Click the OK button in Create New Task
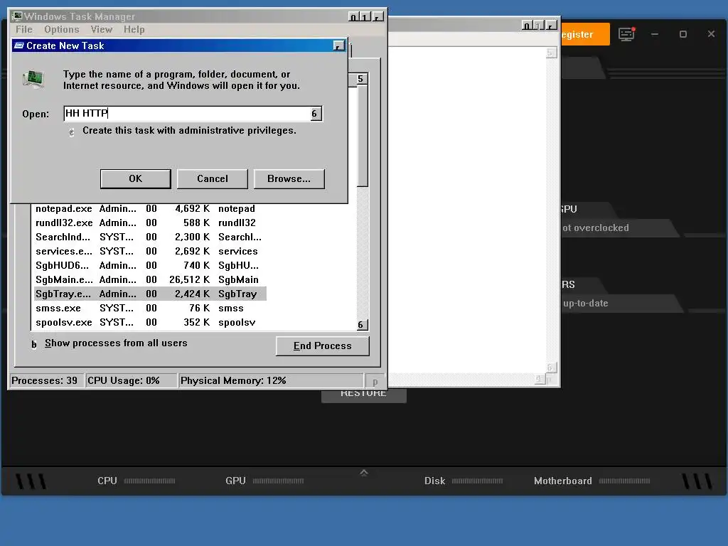The height and width of the screenshot is (546, 728). click(x=136, y=178)
